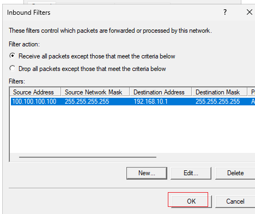The width and height of the screenshot is (255, 214).
Task: Select Receive all packets radio option
Action: coord(13,56)
